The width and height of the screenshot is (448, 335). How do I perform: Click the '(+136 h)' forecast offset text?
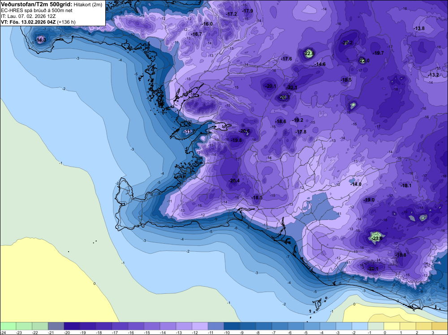click(x=66, y=22)
